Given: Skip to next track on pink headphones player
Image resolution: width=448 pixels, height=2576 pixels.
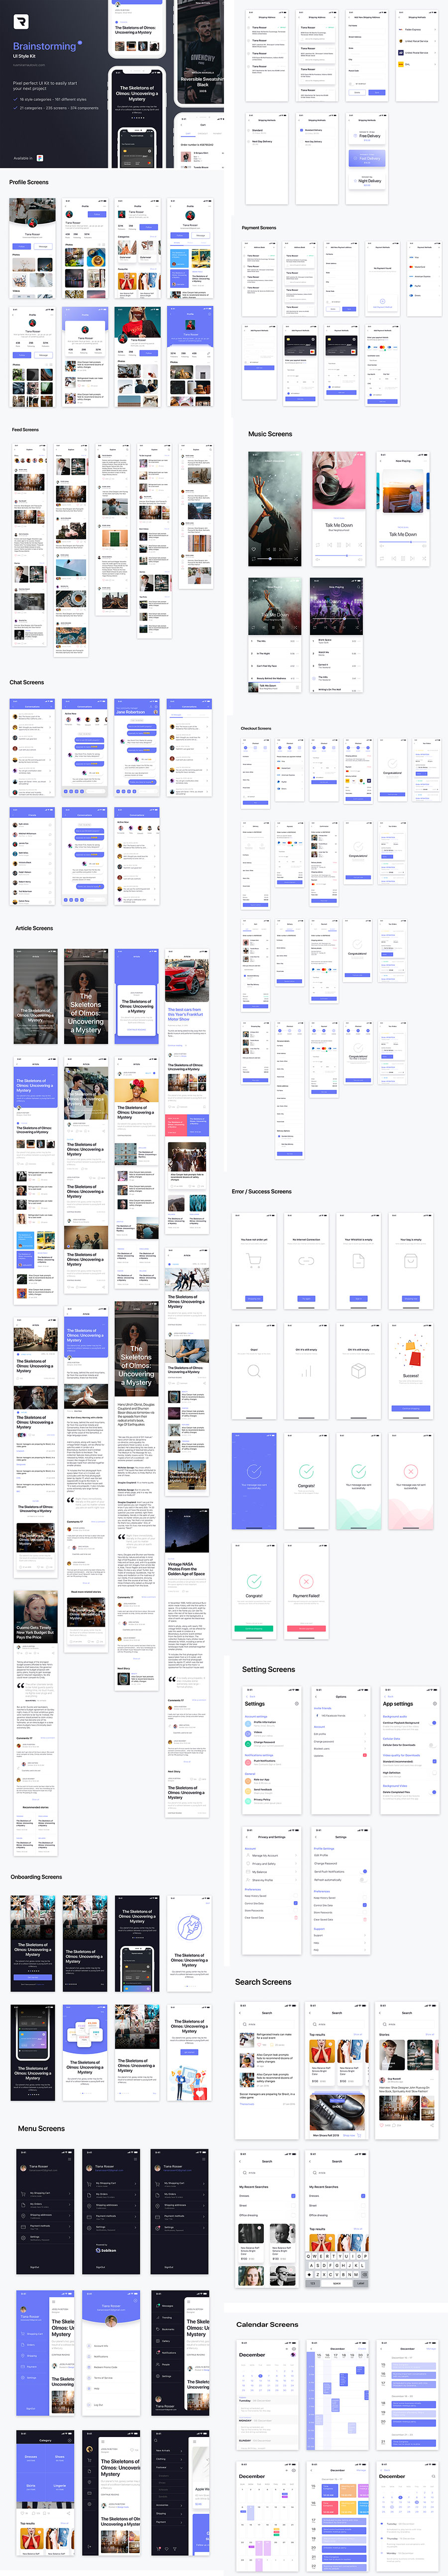Looking at the screenshot, I should (x=350, y=544).
